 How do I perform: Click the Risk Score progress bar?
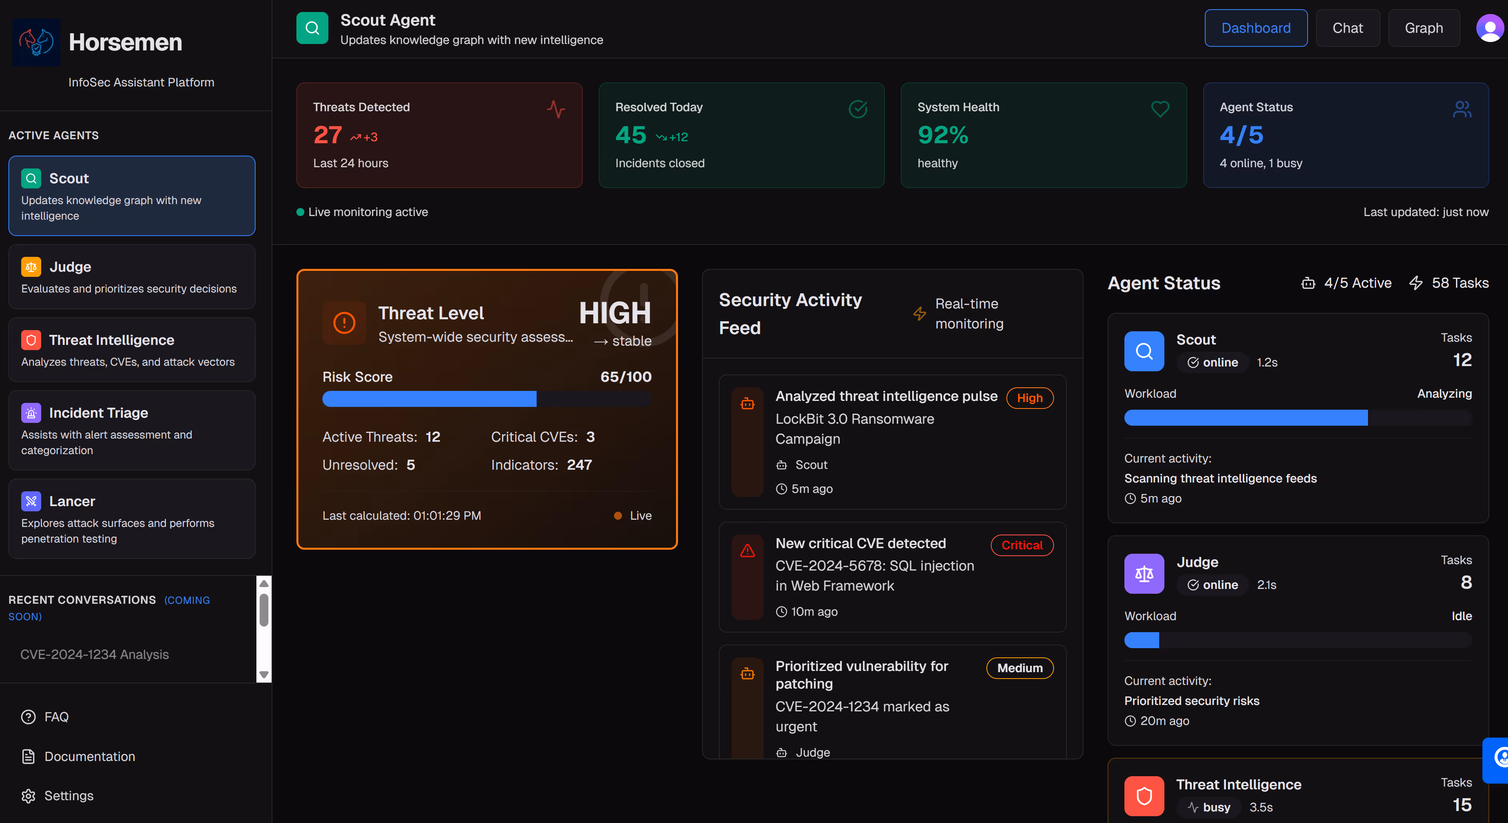486,399
